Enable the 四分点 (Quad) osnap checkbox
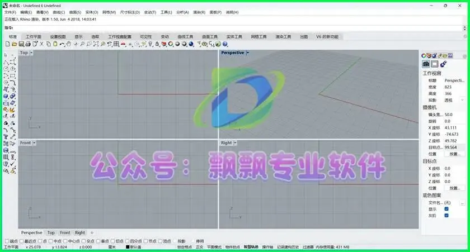Screen dimensions: 470x252 pyautogui.click(x=128, y=241)
